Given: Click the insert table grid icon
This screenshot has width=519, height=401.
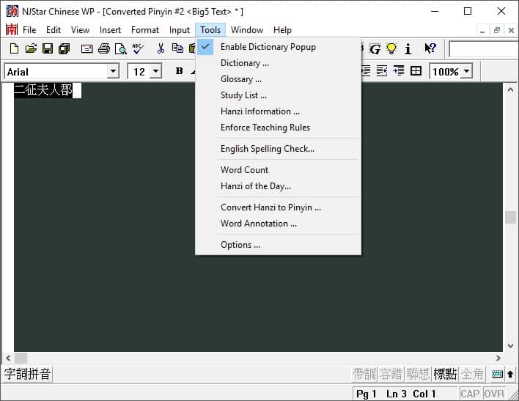Looking at the screenshot, I should coord(416,71).
